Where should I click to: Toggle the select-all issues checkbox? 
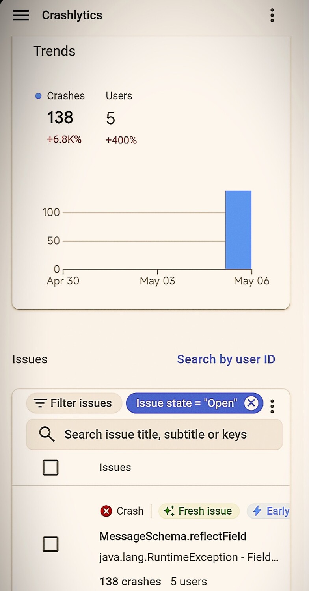coord(50,468)
